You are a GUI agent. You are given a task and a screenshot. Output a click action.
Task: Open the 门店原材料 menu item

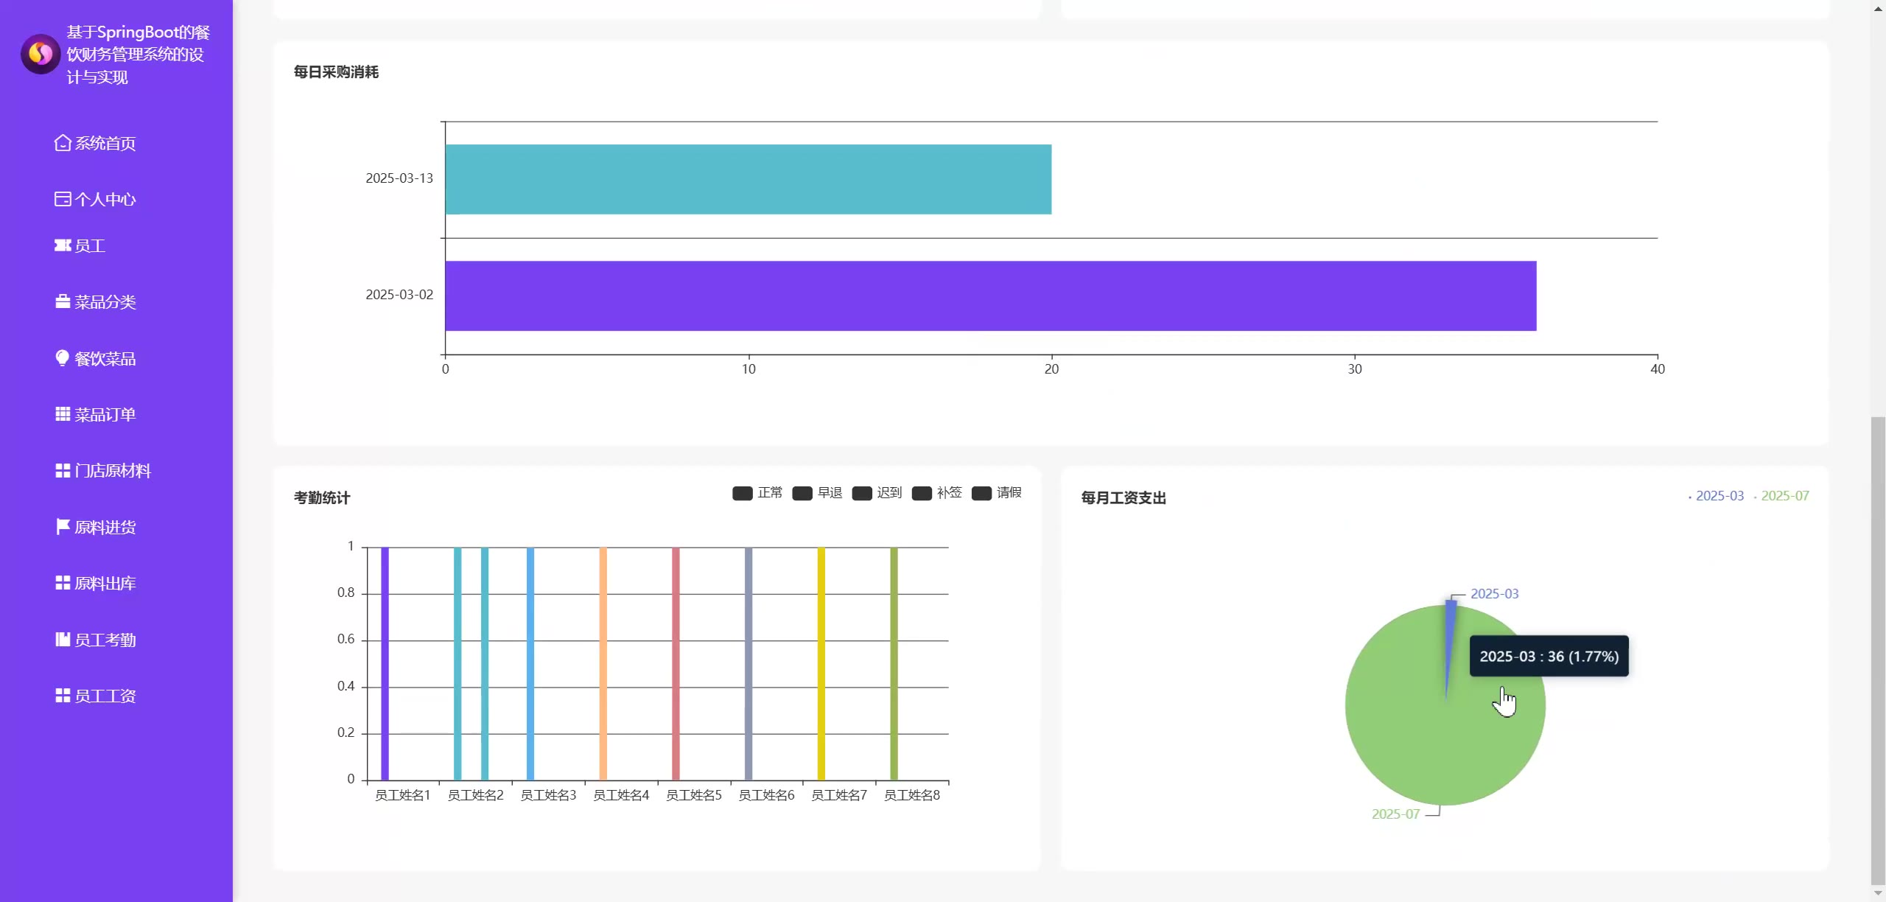[112, 471]
